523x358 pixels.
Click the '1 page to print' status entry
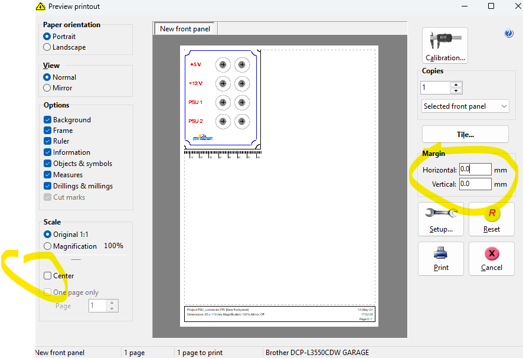coord(200,353)
